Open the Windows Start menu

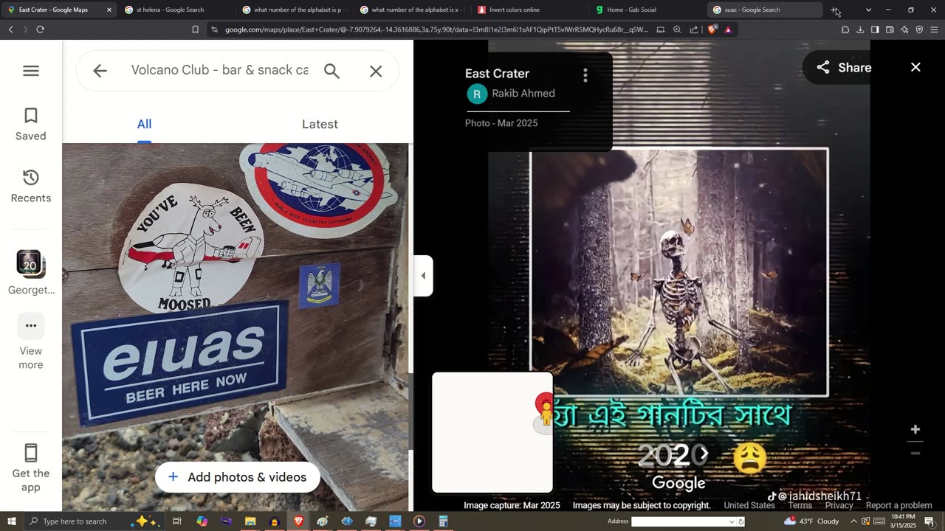[11, 521]
